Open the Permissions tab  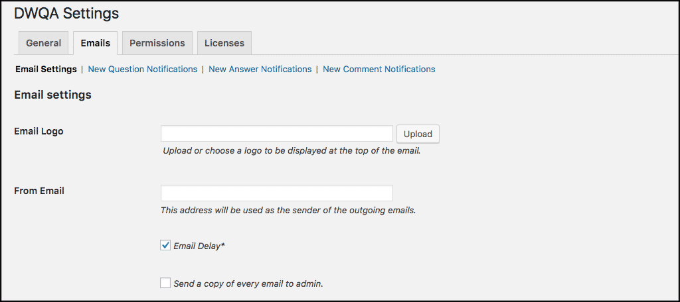157,43
